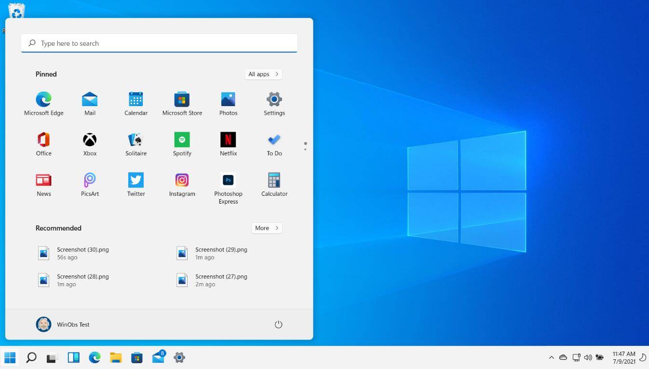
Task: Click the OneDrive cloud tray icon
Action: pos(563,357)
